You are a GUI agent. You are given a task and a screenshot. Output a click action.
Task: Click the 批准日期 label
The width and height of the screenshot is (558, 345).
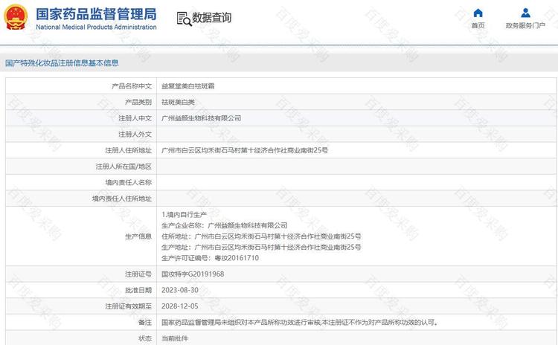pyautogui.click(x=138, y=290)
